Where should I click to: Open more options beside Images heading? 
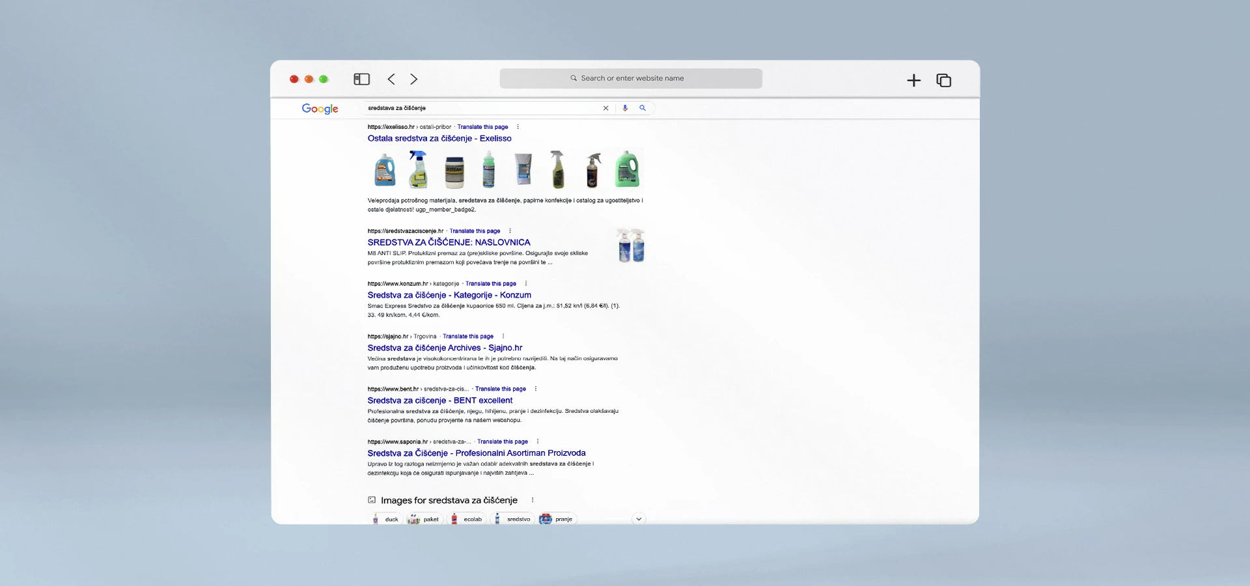pyautogui.click(x=533, y=500)
